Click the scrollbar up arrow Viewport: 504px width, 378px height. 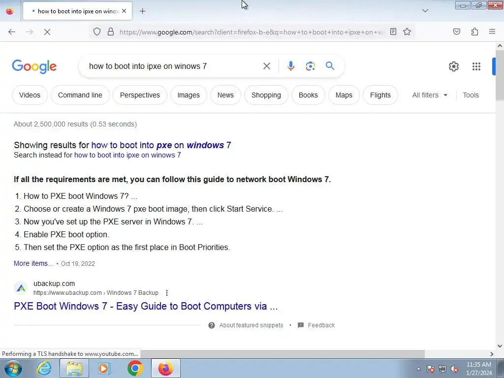(x=500, y=46)
